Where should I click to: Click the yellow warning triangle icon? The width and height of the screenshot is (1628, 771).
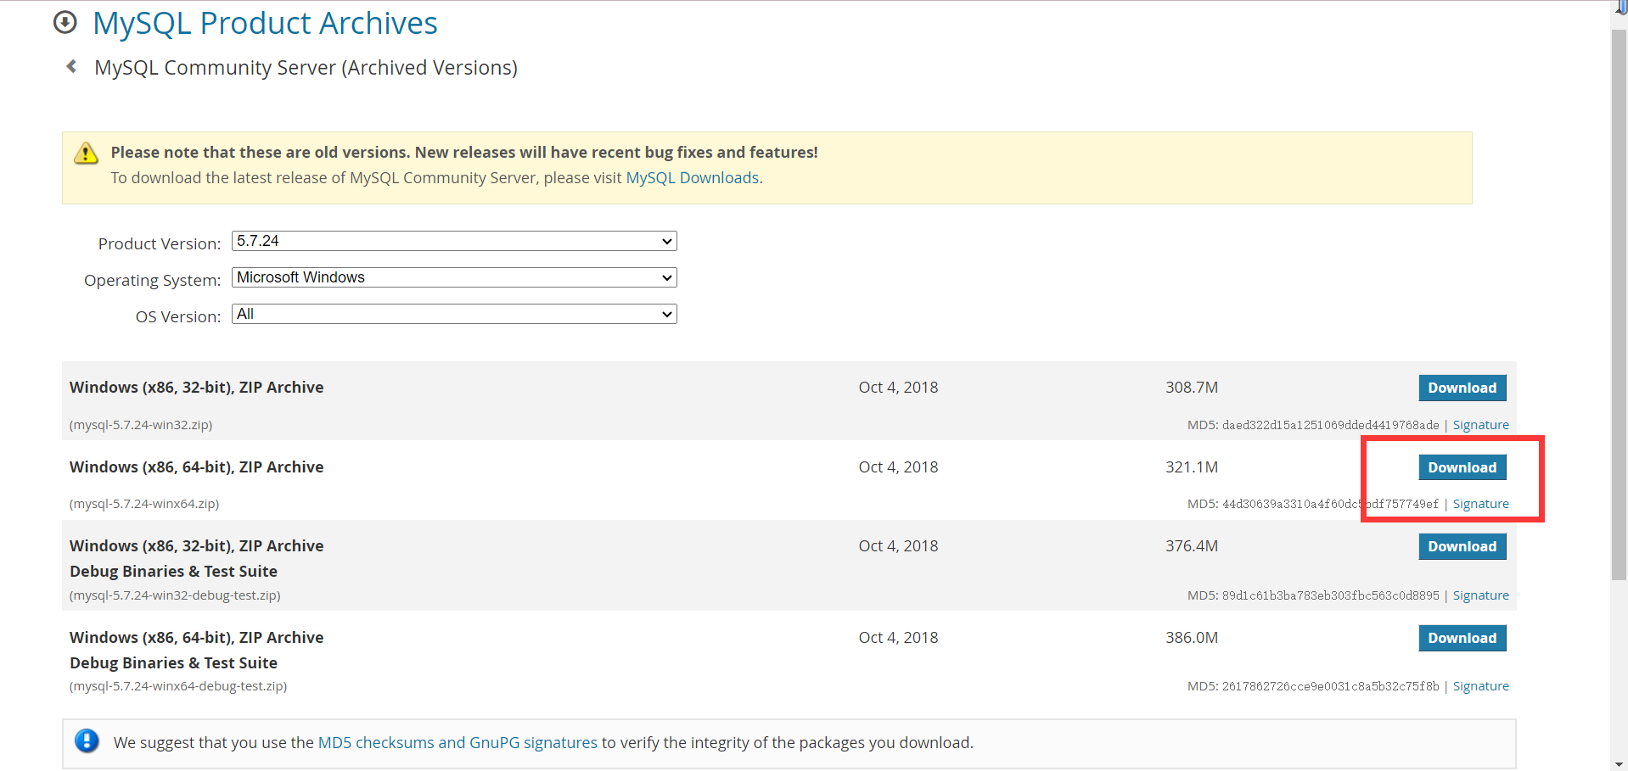point(86,154)
